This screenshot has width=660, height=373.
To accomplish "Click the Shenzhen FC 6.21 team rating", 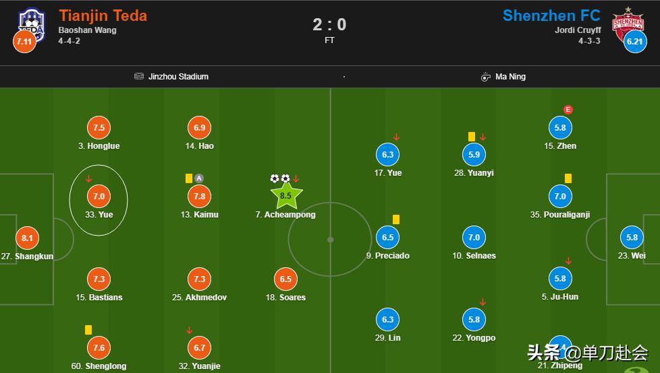I will (634, 42).
